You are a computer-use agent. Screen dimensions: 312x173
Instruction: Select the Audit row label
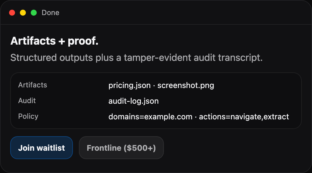pyautogui.click(x=27, y=101)
